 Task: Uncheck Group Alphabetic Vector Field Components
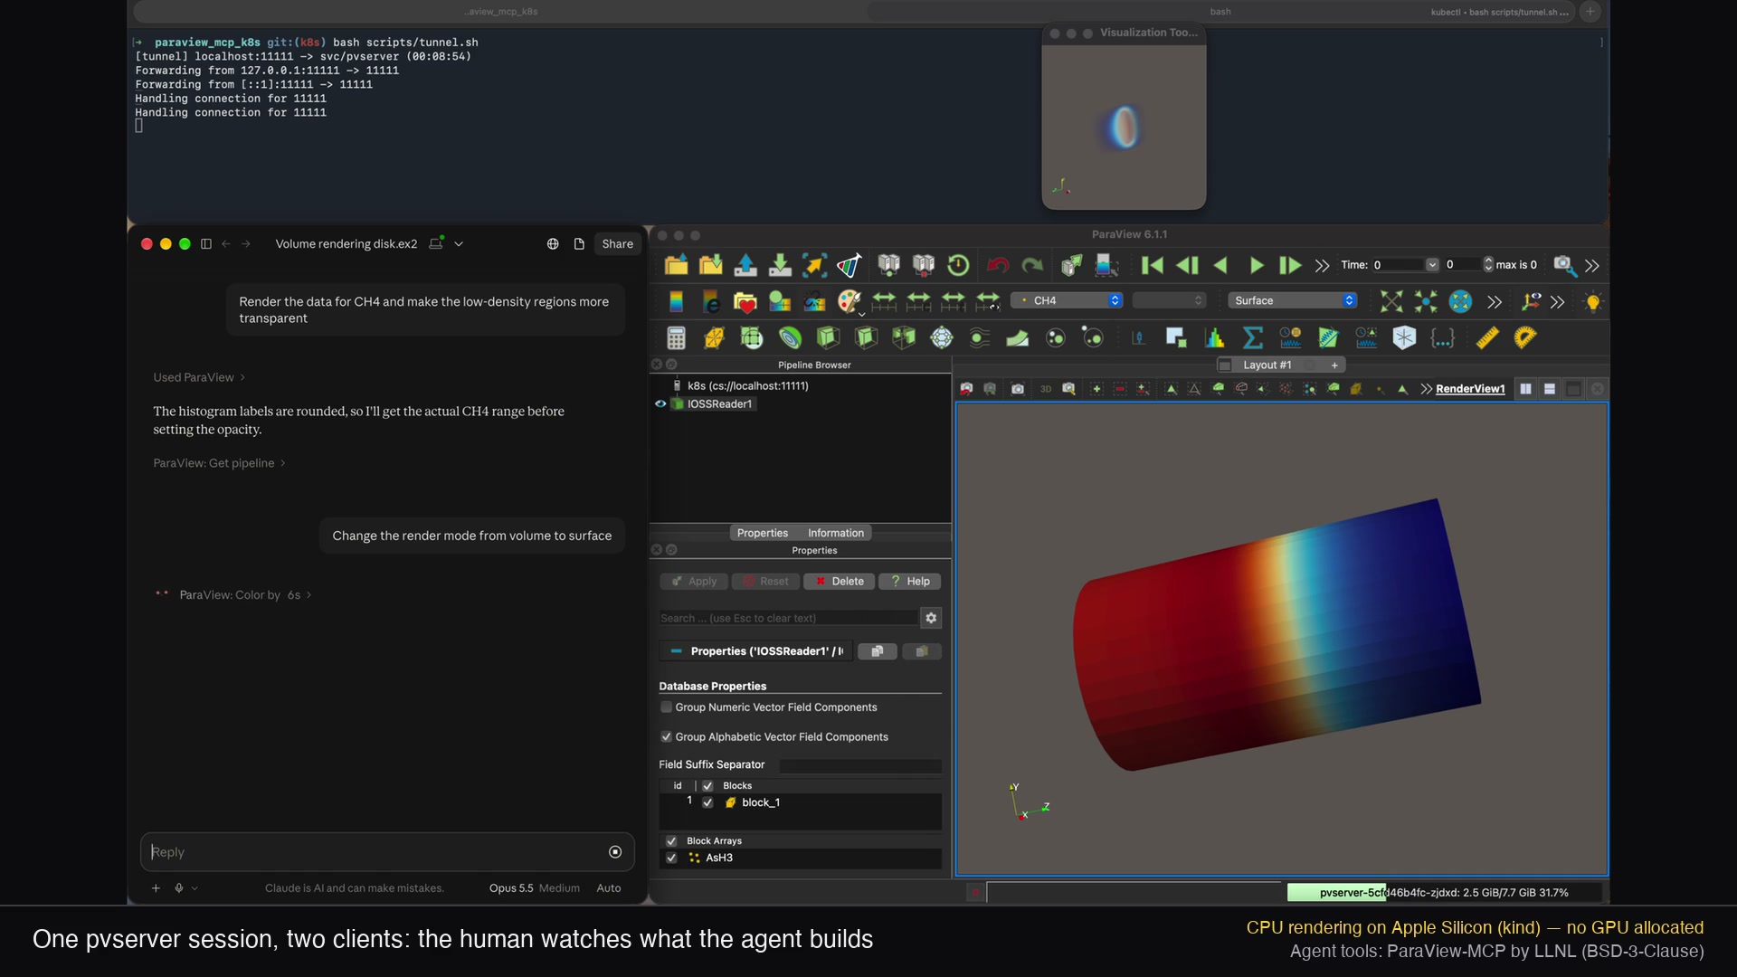click(x=667, y=737)
